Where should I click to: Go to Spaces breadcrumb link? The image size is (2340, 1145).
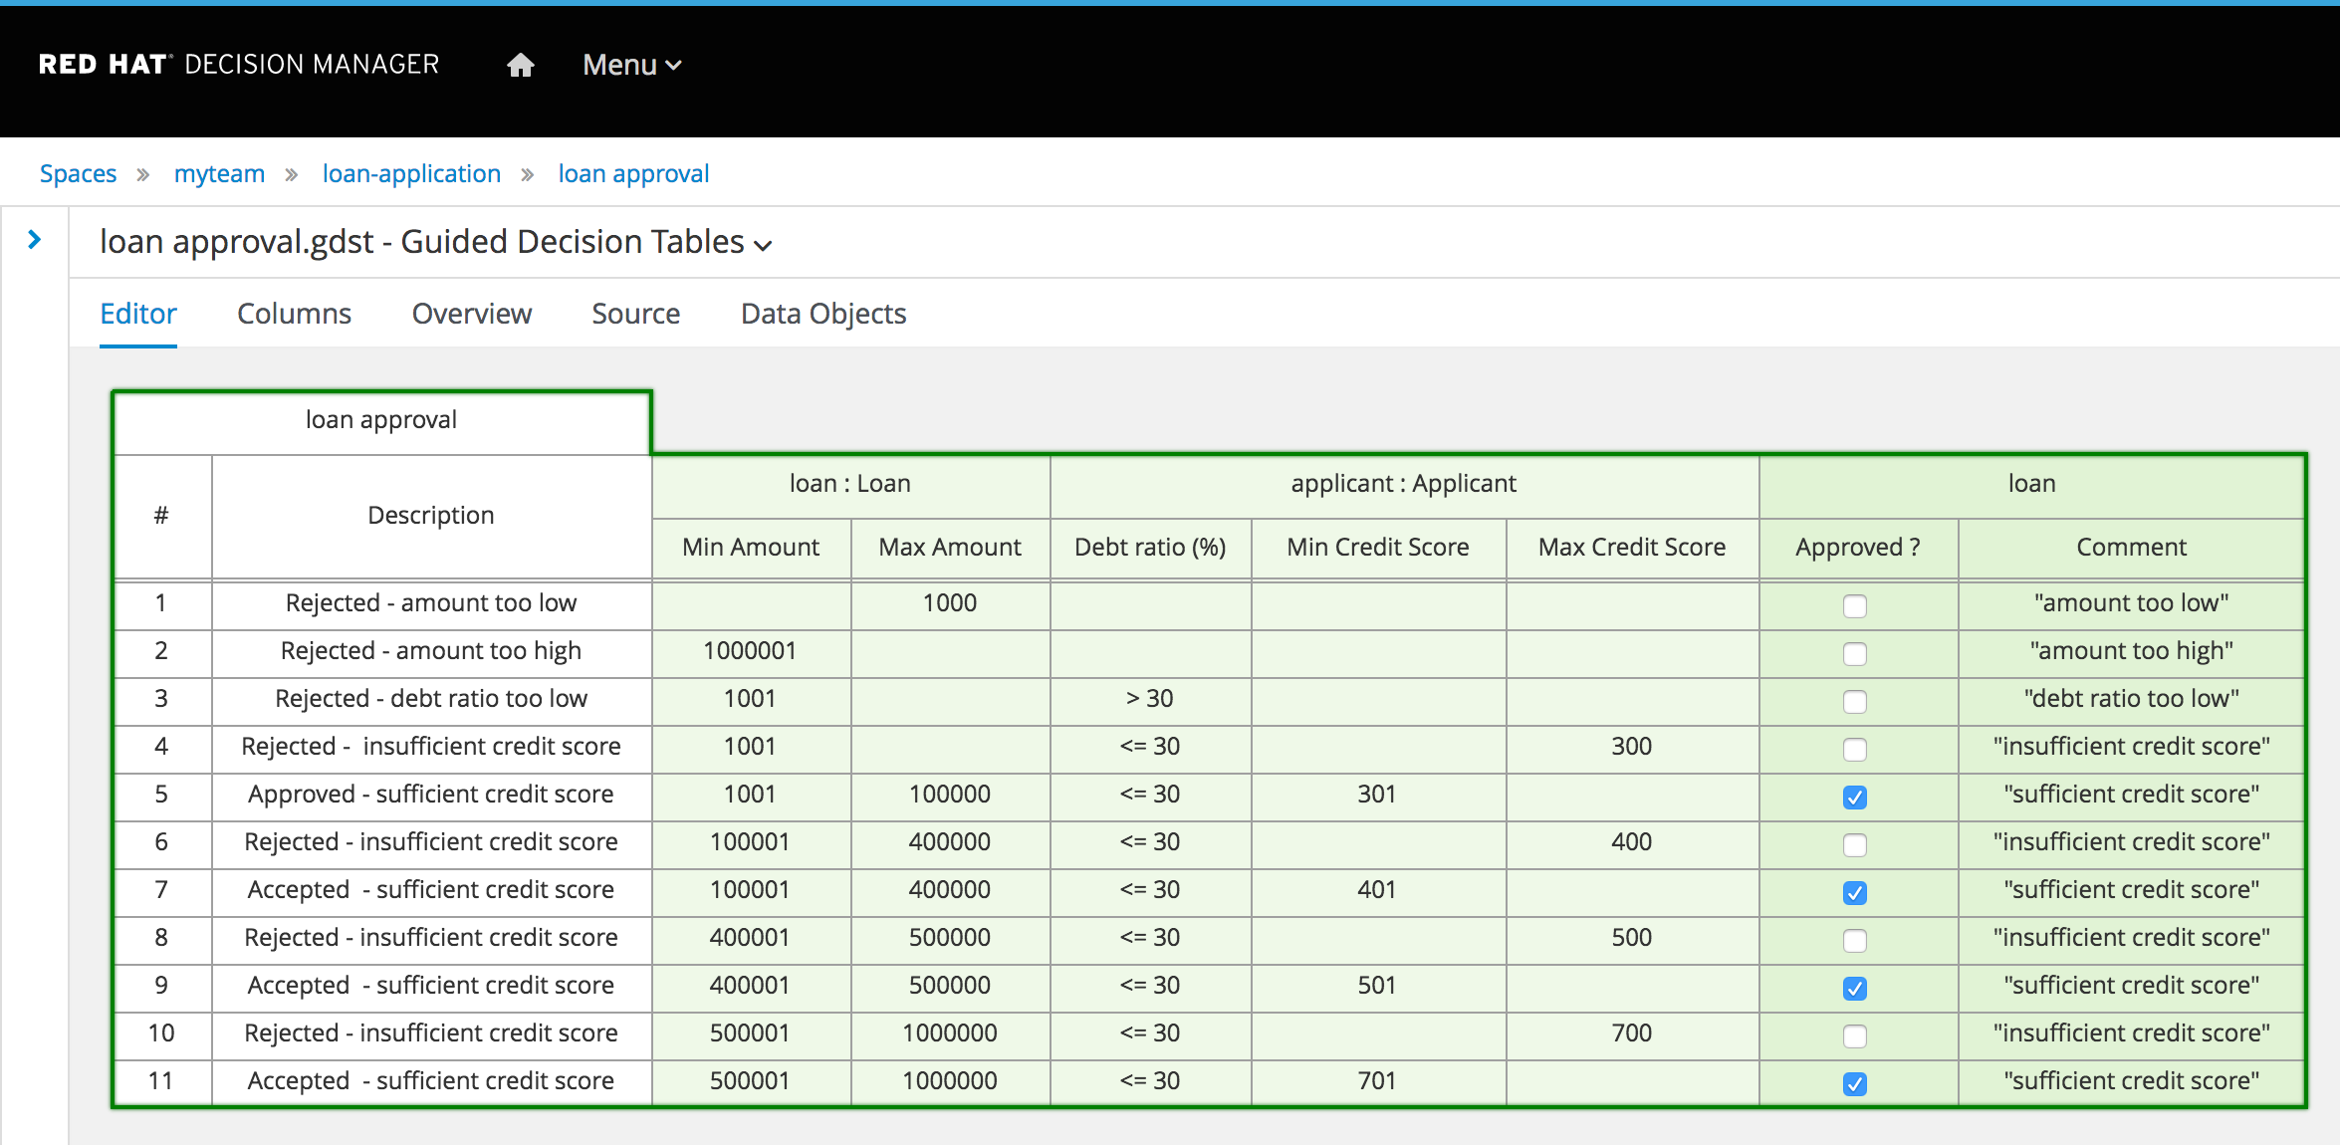(x=78, y=174)
